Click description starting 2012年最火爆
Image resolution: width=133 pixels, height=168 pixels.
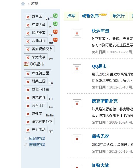tap(112, 145)
